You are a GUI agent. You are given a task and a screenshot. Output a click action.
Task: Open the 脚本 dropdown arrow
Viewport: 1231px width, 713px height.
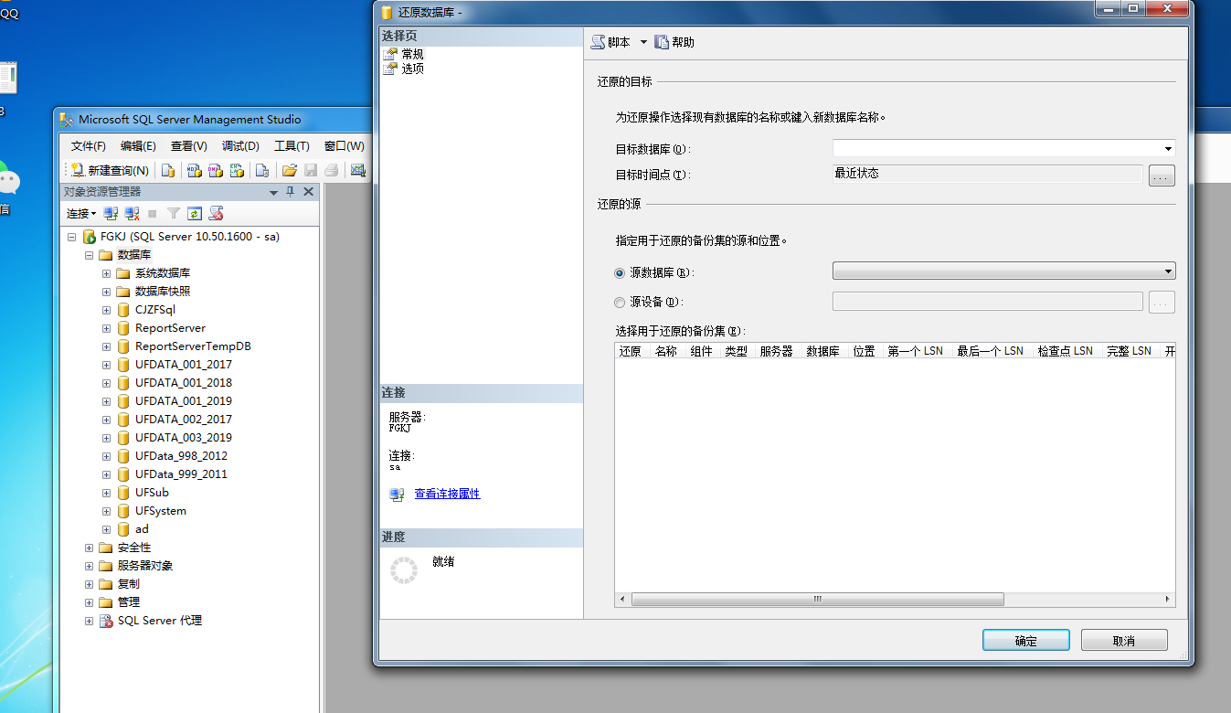(643, 42)
